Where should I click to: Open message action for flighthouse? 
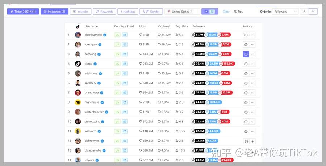point(246,102)
